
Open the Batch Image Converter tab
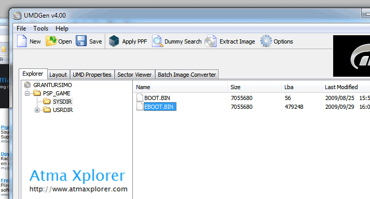pyautogui.click(x=187, y=75)
